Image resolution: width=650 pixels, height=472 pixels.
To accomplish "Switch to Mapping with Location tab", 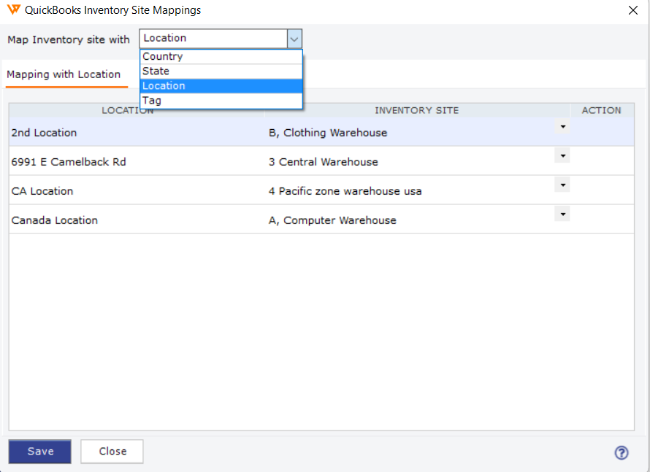I will (64, 74).
